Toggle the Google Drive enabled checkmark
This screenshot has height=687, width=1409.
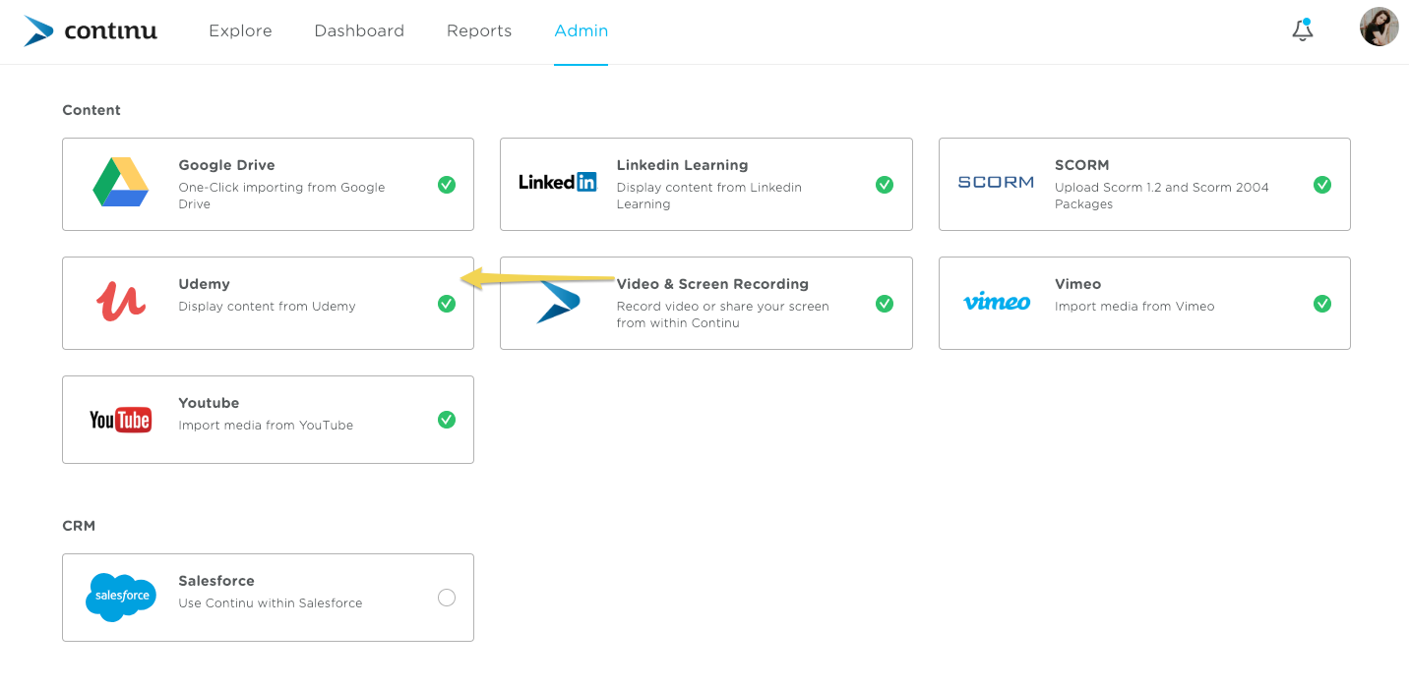(447, 185)
